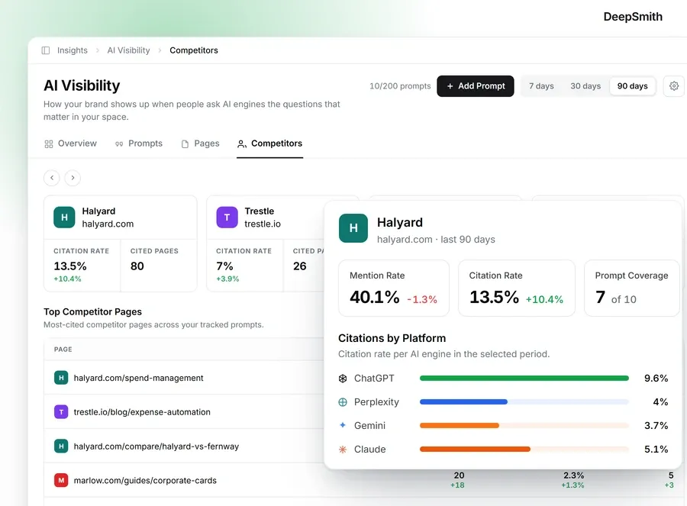
Task: Open the Trestle competitor card title
Action: coord(260,211)
